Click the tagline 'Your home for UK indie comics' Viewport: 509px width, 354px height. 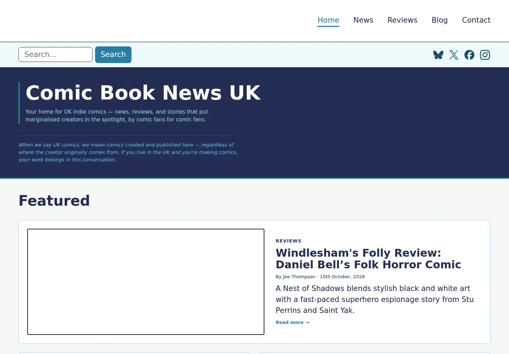(117, 116)
